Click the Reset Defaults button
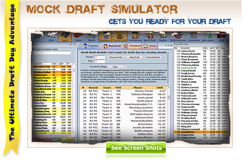Screen dimensions: 242x160 click(153, 57)
